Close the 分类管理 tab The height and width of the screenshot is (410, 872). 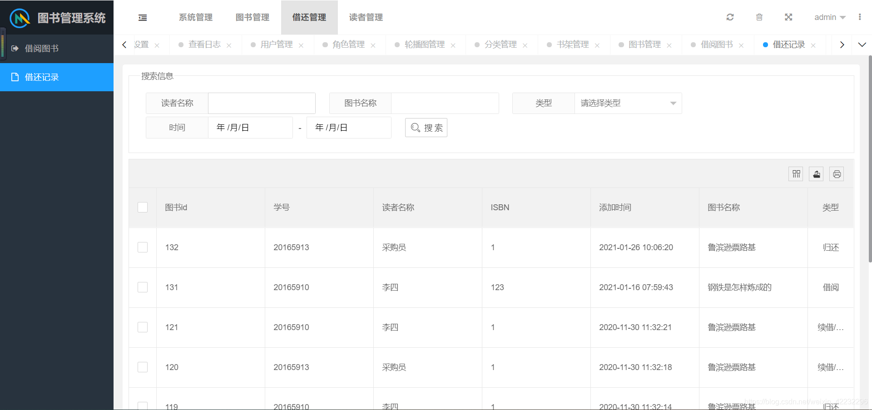(x=525, y=45)
